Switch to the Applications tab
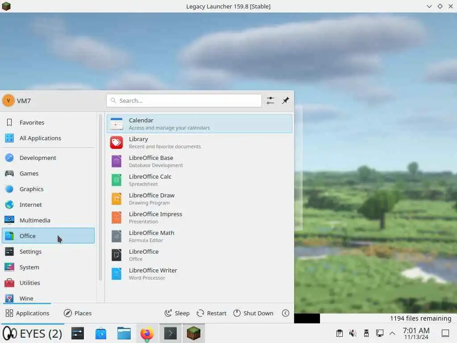The height and width of the screenshot is (343, 457). 28,313
